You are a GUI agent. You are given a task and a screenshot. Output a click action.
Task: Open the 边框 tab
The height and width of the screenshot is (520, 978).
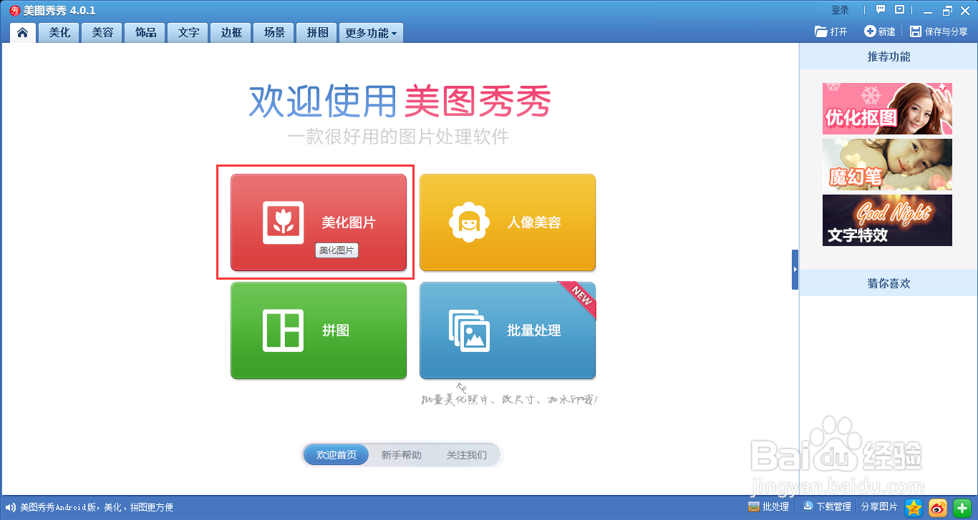tap(231, 33)
